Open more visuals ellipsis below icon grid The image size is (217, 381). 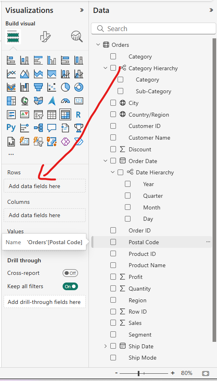click(11, 154)
